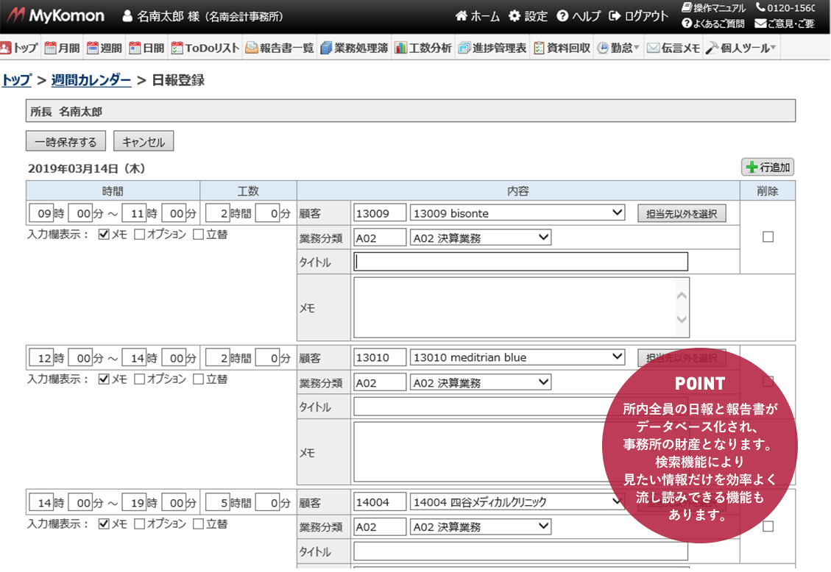Open the 週間 calendar icon
This screenshot has height=572, width=831.
(93, 48)
